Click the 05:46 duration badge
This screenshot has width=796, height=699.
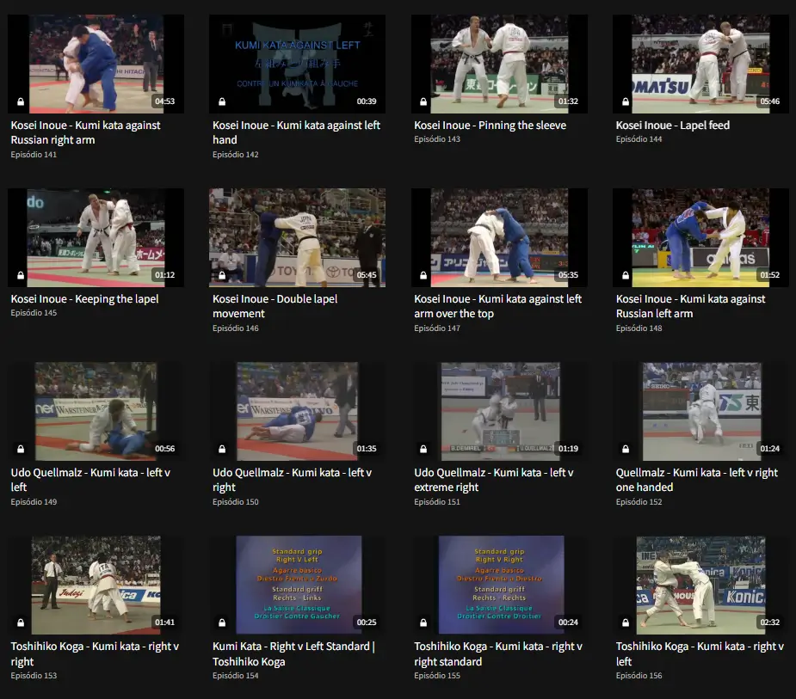tap(770, 101)
